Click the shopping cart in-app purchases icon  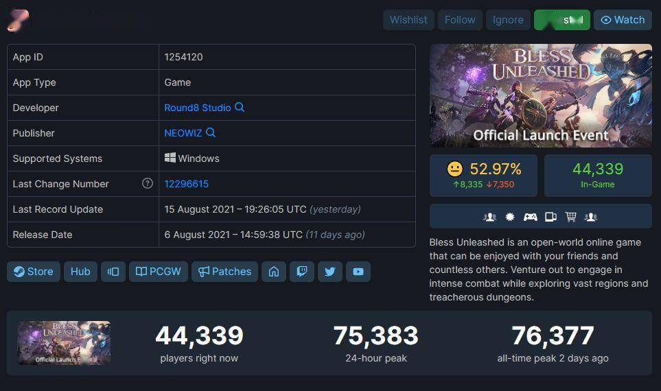coord(571,217)
